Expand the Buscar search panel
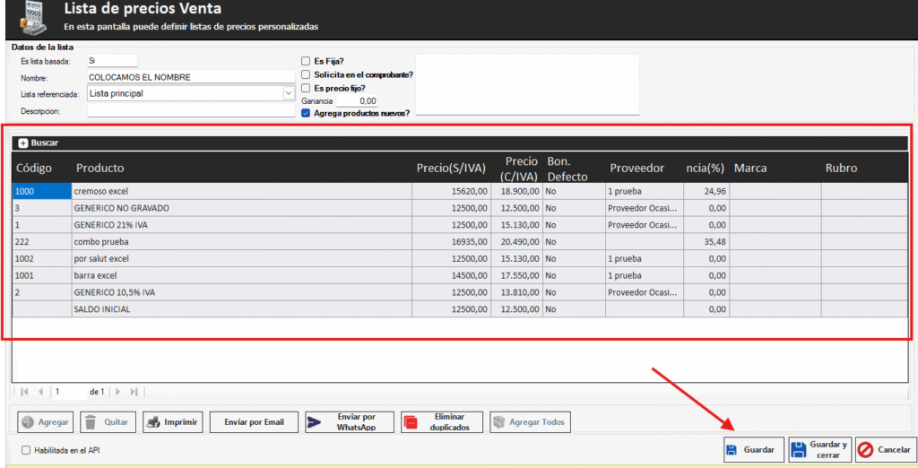This screenshot has width=918, height=468. coord(23,143)
